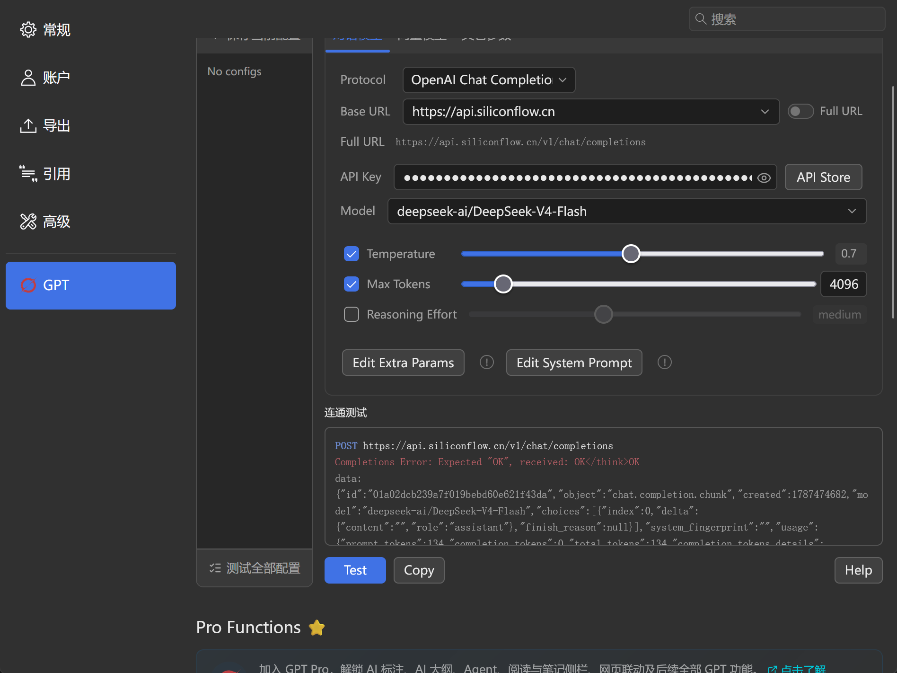Click the GPT red circle icon

(28, 285)
